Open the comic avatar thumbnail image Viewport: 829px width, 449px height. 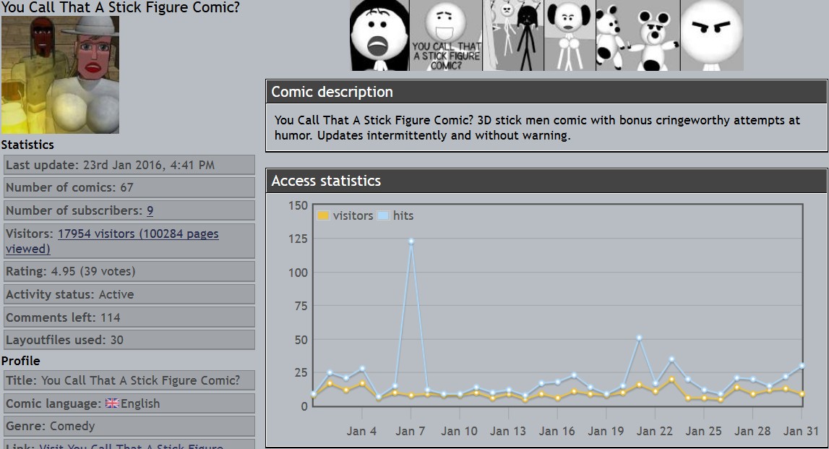coord(60,75)
